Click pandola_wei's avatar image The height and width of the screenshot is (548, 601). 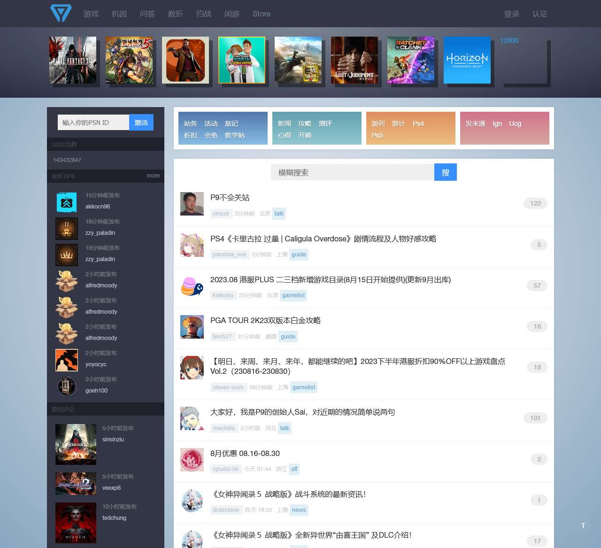(x=192, y=245)
